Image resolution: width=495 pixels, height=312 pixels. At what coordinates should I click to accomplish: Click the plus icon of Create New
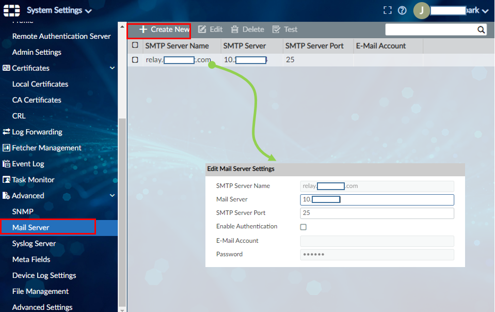tap(143, 29)
